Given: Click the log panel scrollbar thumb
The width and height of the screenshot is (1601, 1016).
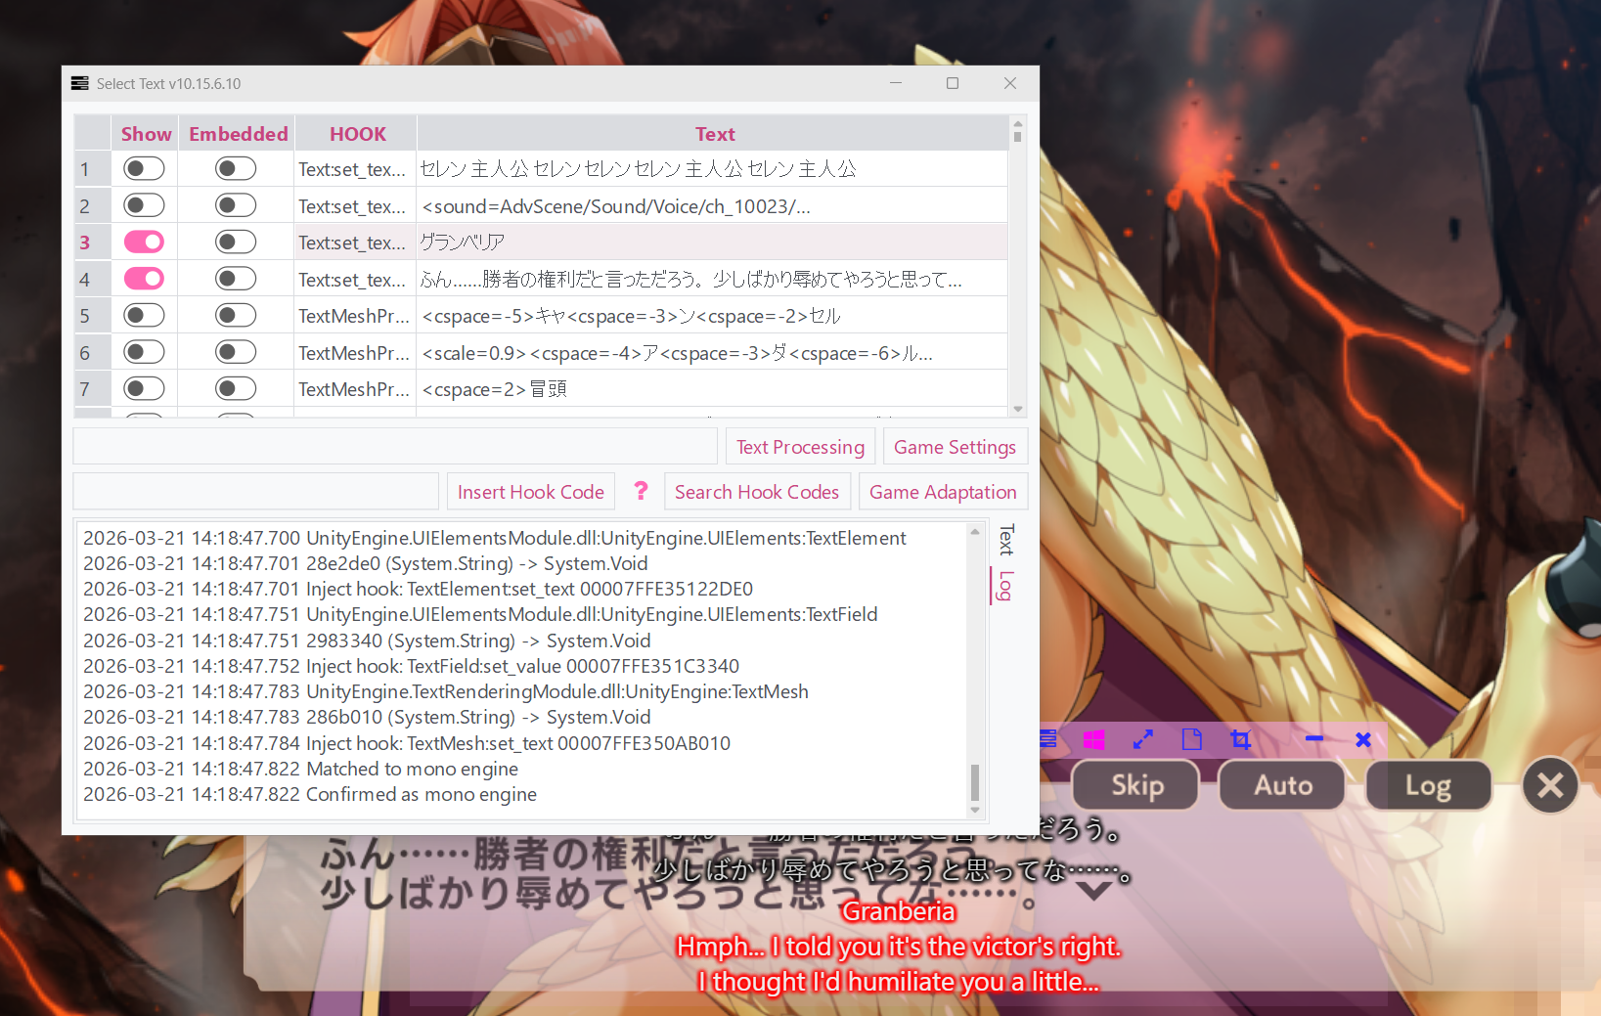Looking at the screenshot, I should pos(974,782).
